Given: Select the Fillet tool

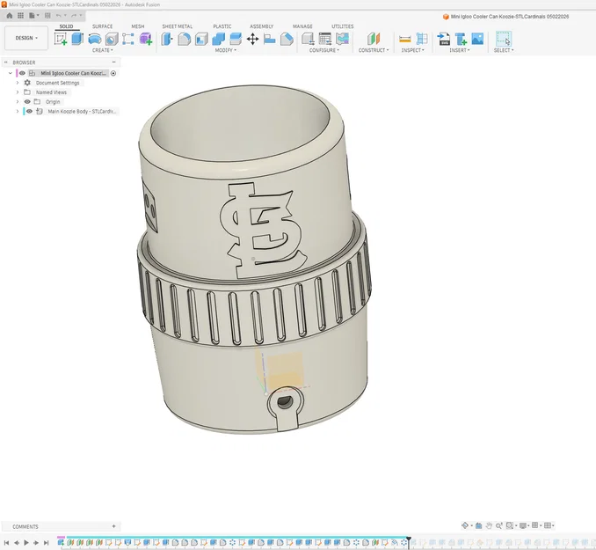Looking at the screenshot, I should tap(184, 39).
